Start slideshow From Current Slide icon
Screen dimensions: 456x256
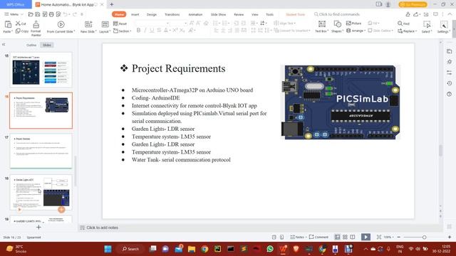click(61, 24)
